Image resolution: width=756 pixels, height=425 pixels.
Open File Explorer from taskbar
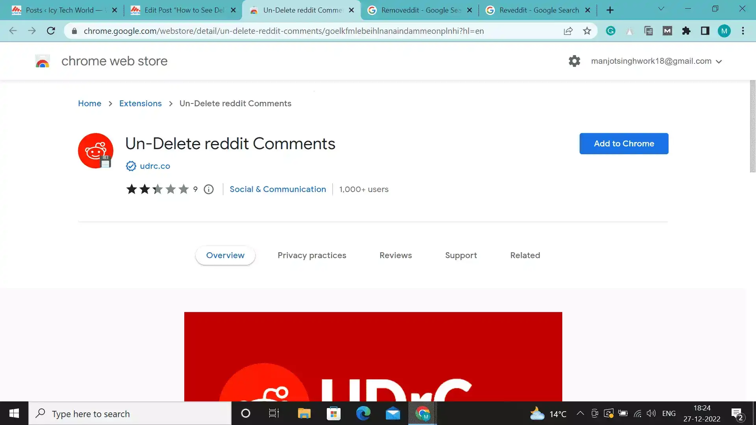click(x=304, y=414)
